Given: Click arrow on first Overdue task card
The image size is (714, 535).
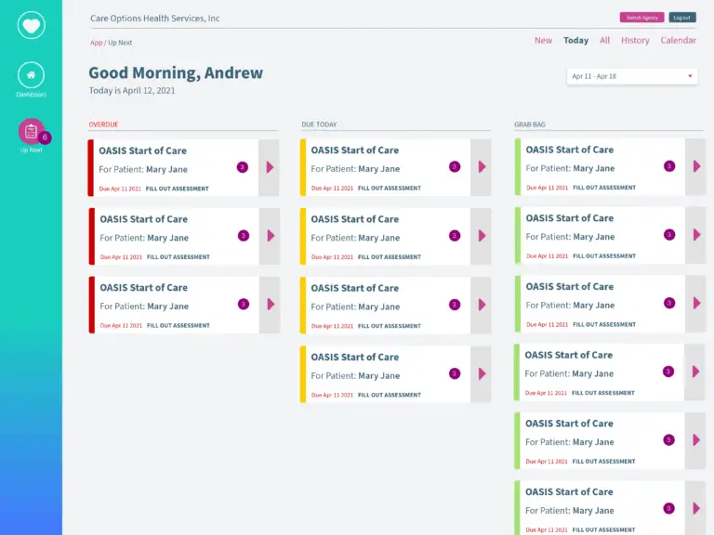Looking at the screenshot, I should coord(270,167).
